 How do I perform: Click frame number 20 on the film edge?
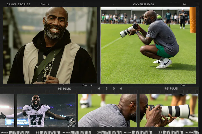click(x=99, y=132)
